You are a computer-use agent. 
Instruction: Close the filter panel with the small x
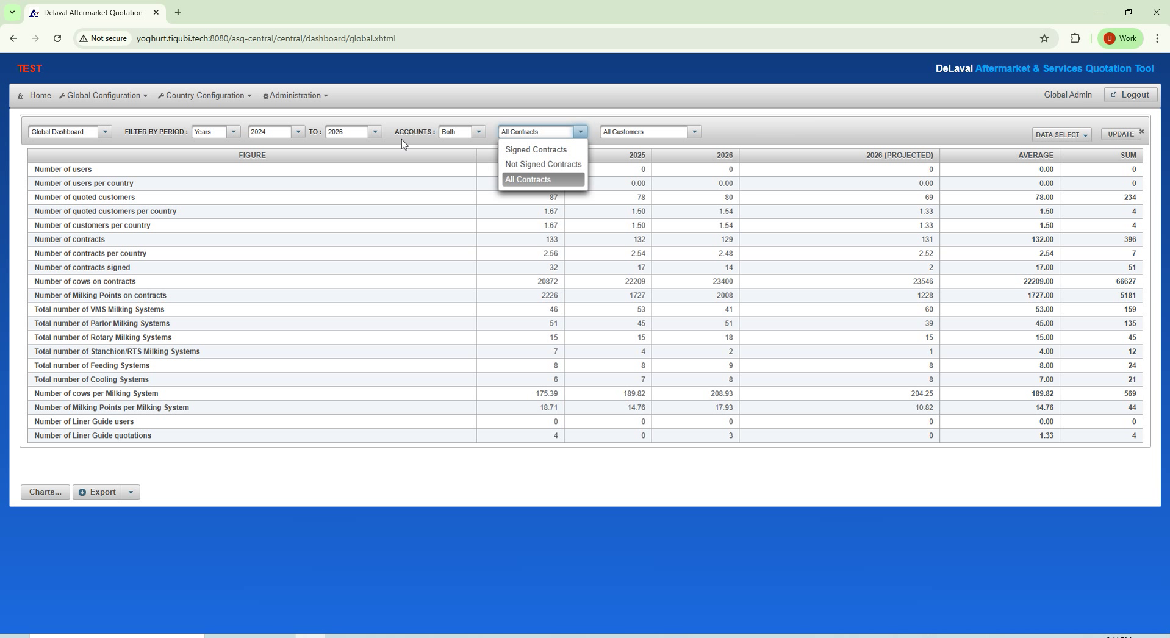tap(1141, 131)
